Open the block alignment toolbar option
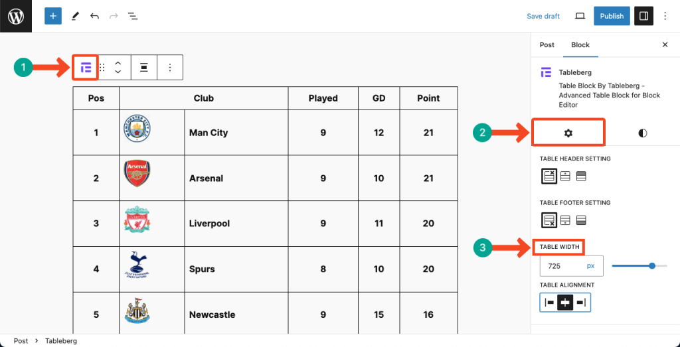680x347 pixels. pos(144,67)
